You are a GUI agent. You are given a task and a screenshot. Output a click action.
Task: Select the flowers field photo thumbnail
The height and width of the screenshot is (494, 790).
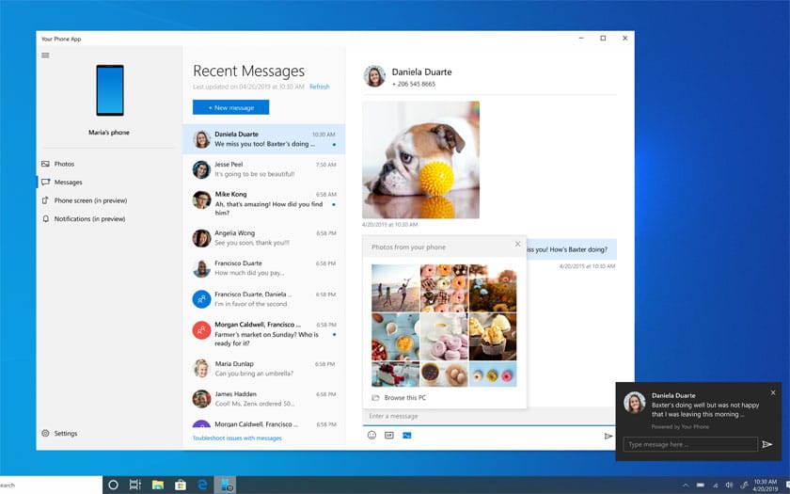[493, 288]
